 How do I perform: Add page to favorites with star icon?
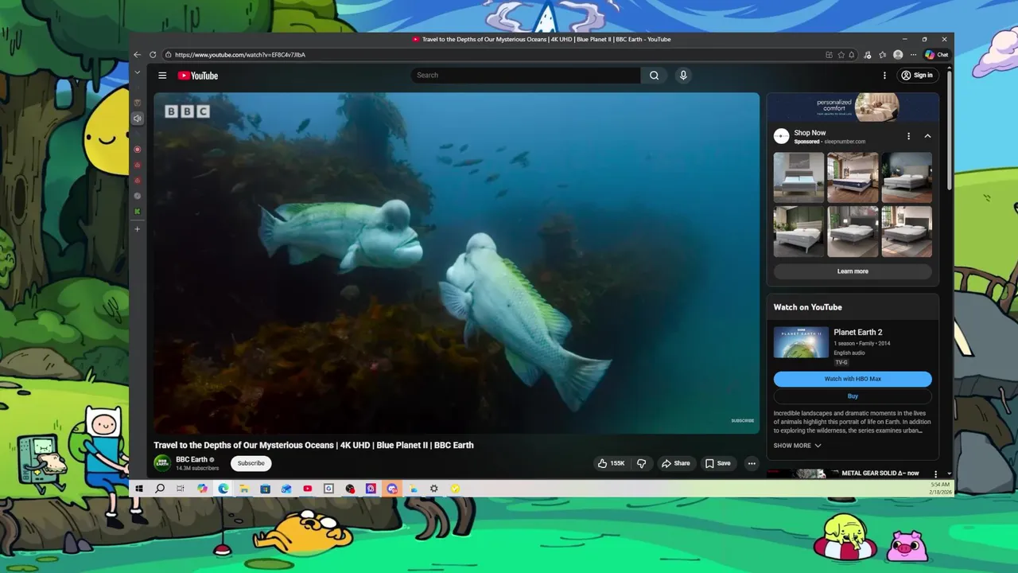841,55
